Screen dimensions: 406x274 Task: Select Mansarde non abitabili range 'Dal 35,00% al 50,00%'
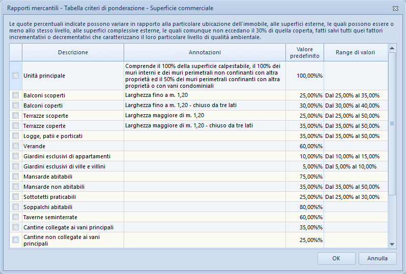[353, 187]
